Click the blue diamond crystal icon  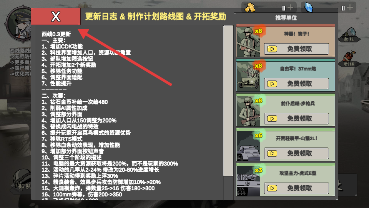309,7
